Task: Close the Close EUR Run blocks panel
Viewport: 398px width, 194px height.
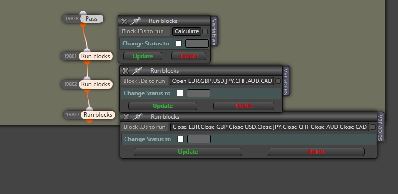Action: (126, 117)
